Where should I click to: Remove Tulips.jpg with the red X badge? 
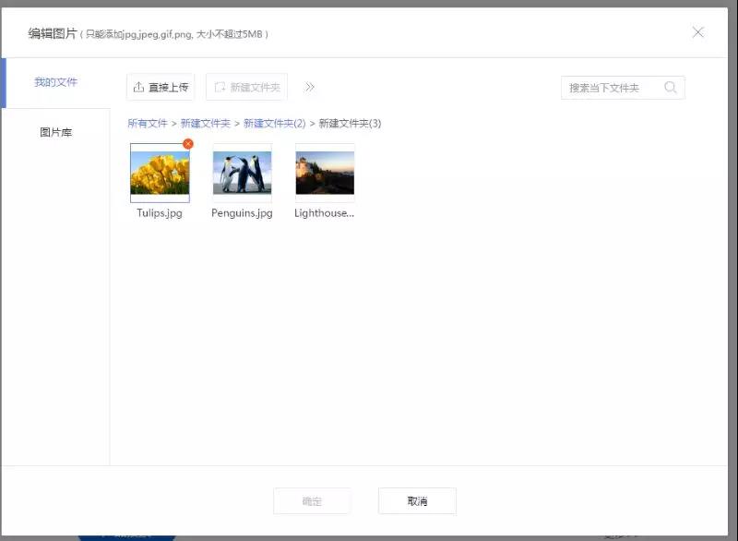[x=188, y=144]
